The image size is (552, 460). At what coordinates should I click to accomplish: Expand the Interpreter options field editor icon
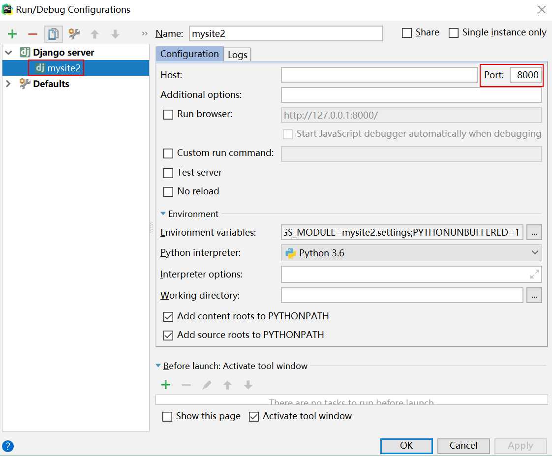tap(534, 274)
